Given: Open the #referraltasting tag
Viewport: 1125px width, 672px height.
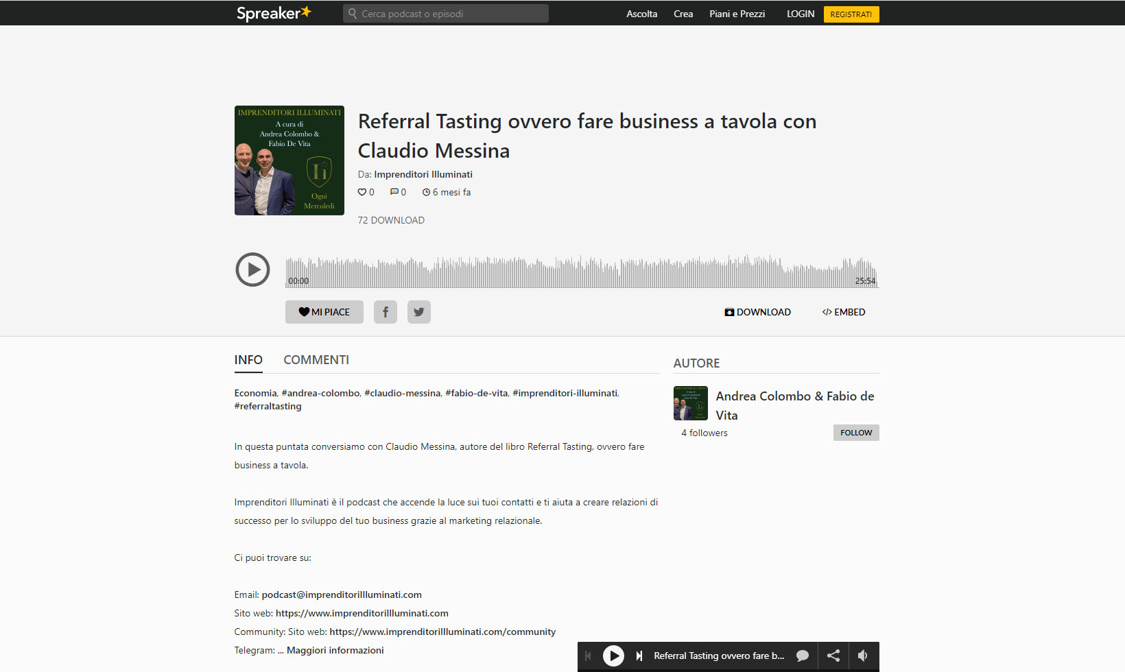Looking at the screenshot, I should coord(268,406).
